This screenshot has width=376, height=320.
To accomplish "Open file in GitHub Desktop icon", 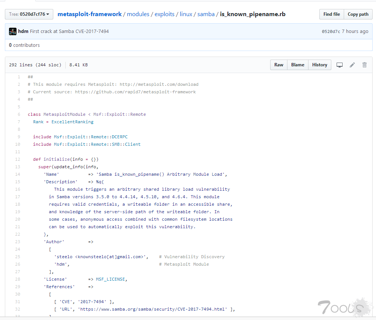I will click(x=340, y=65).
